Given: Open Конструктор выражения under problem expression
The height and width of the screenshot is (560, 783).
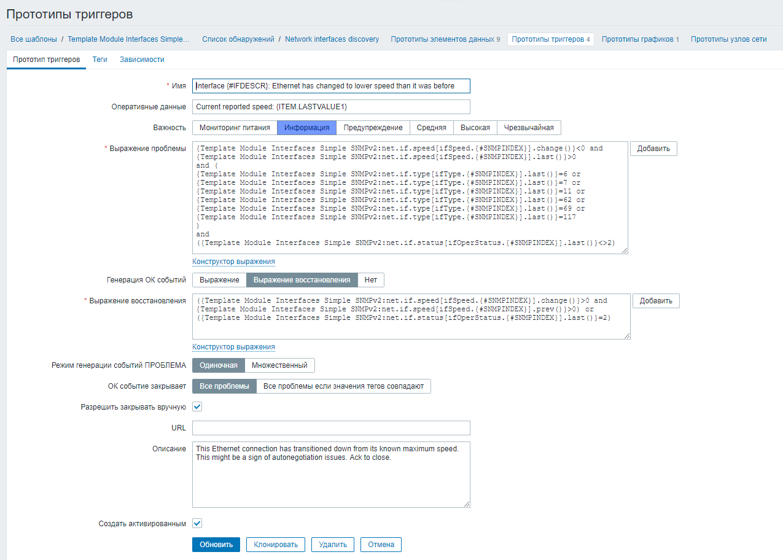Looking at the screenshot, I should pos(233,262).
